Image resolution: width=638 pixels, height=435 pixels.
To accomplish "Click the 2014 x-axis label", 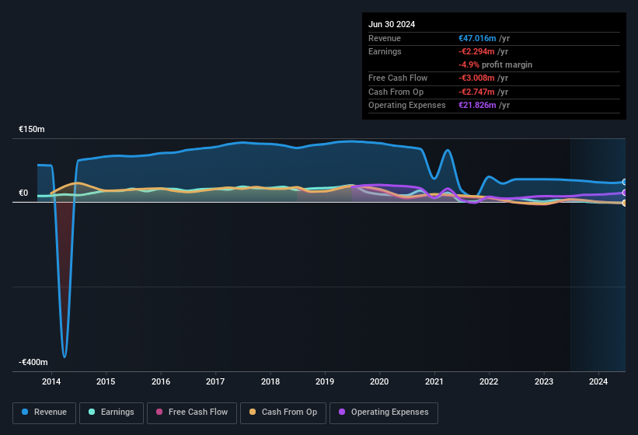I will [x=51, y=381].
